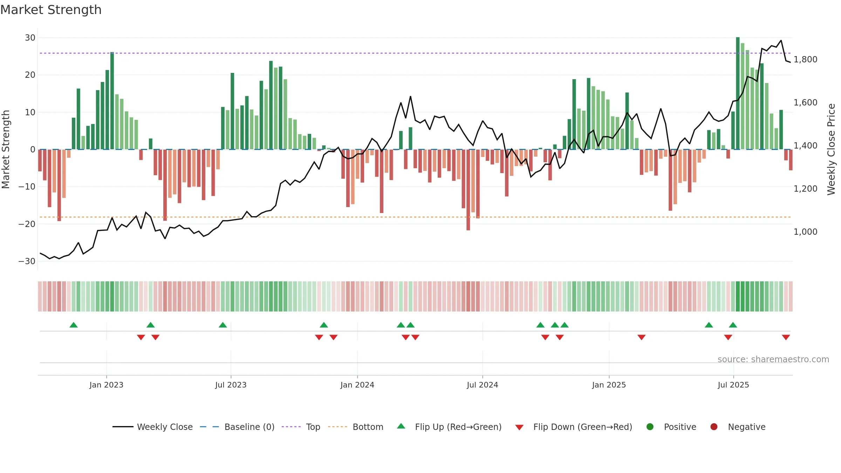This screenshot has width=841, height=473.
Task: Toggle the Weekly Close legend entry
Action: [x=152, y=427]
